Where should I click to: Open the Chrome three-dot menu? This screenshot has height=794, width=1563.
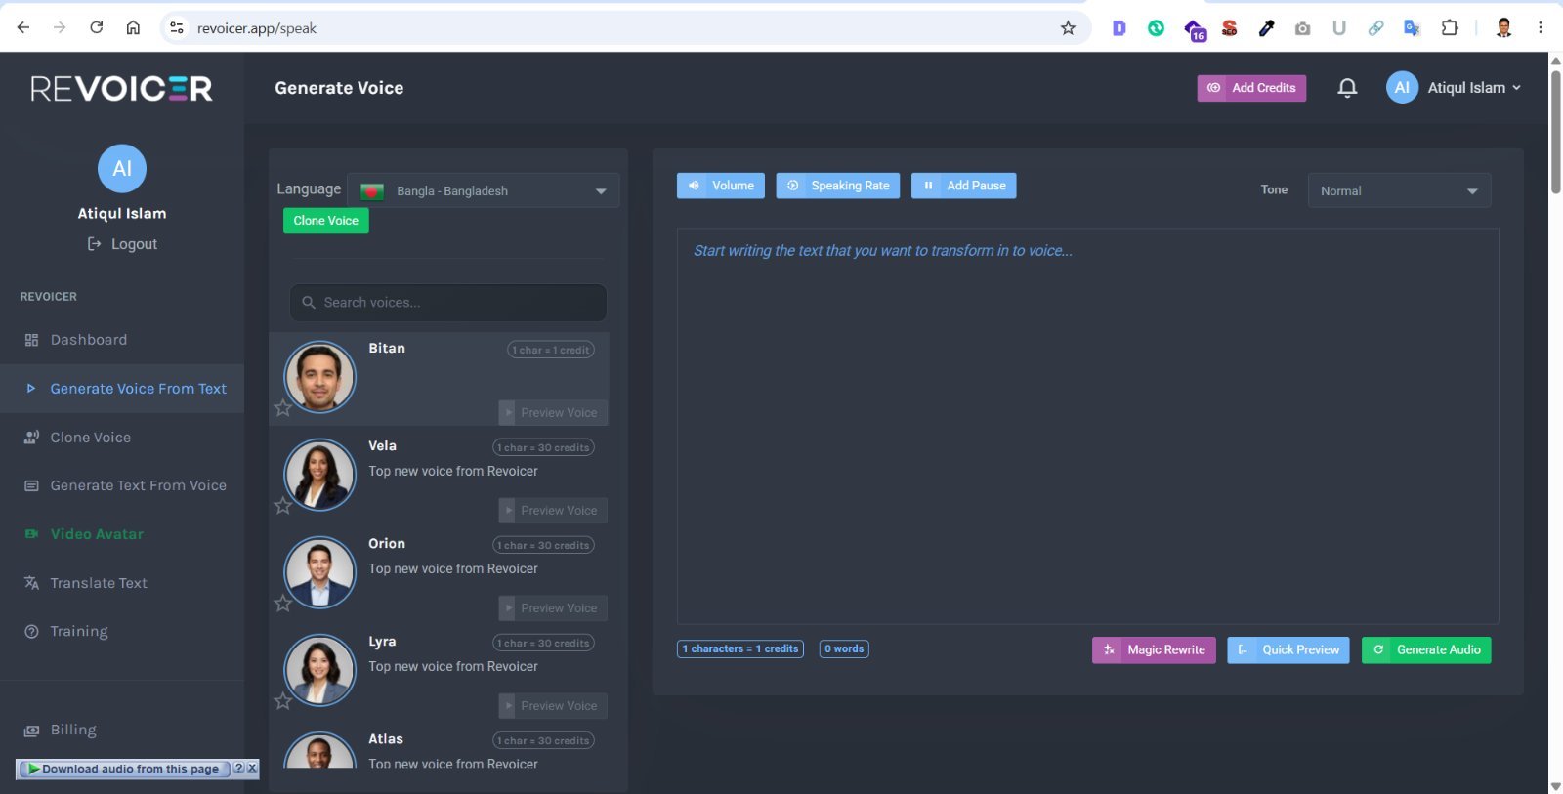tap(1541, 28)
